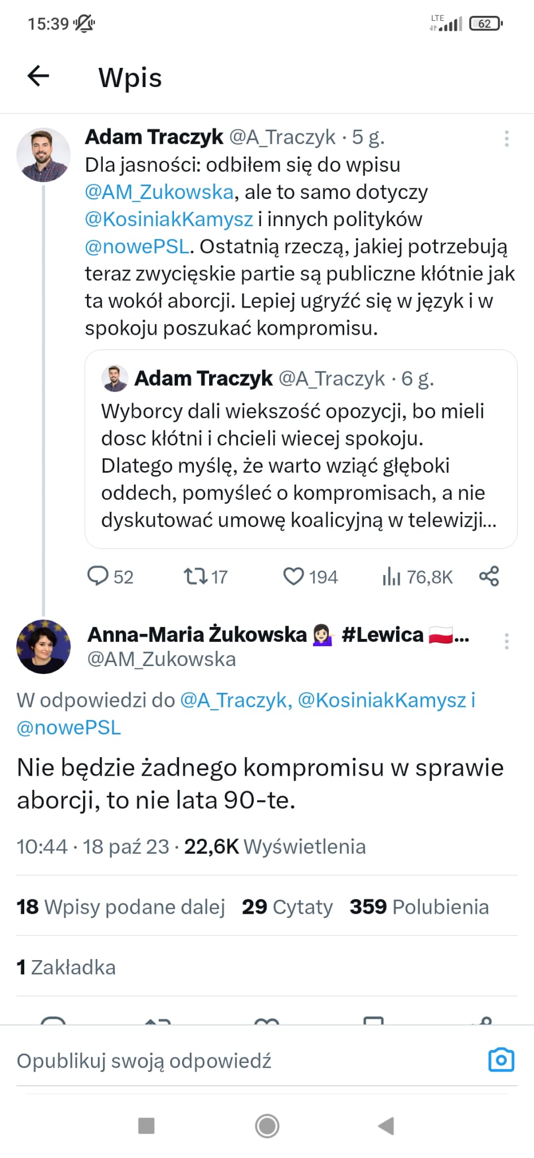View 18 Wpisy podane dalej list
534x1158 pixels.
coord(120,906)
